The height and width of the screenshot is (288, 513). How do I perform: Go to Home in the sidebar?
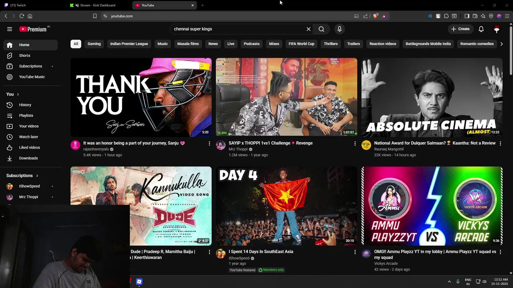point(30,45)
